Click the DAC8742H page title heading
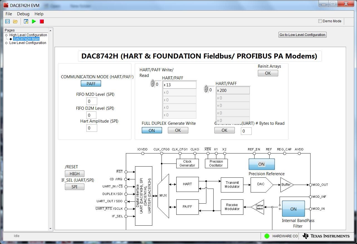The width and height of the screenshot is (357, 244). (199, 56)
